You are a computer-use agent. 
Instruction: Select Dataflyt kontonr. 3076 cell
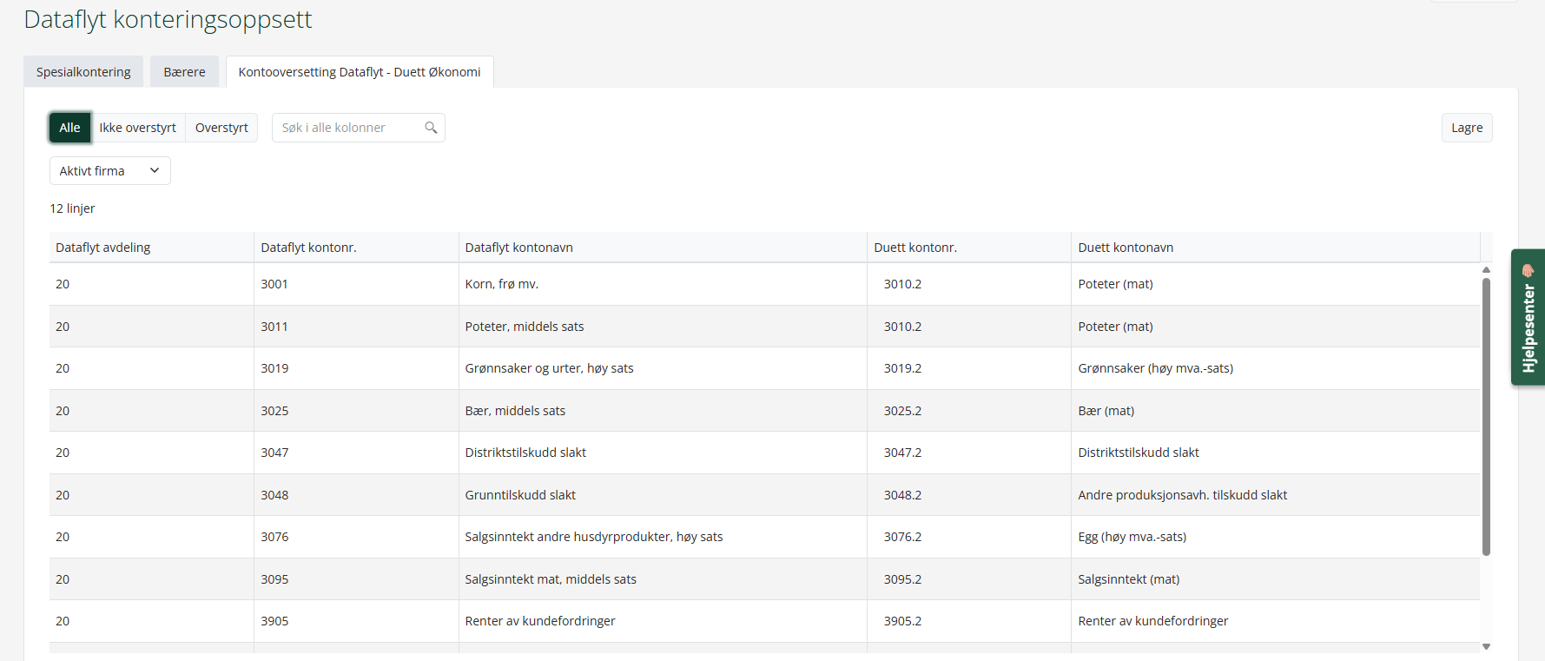[356, 537]
